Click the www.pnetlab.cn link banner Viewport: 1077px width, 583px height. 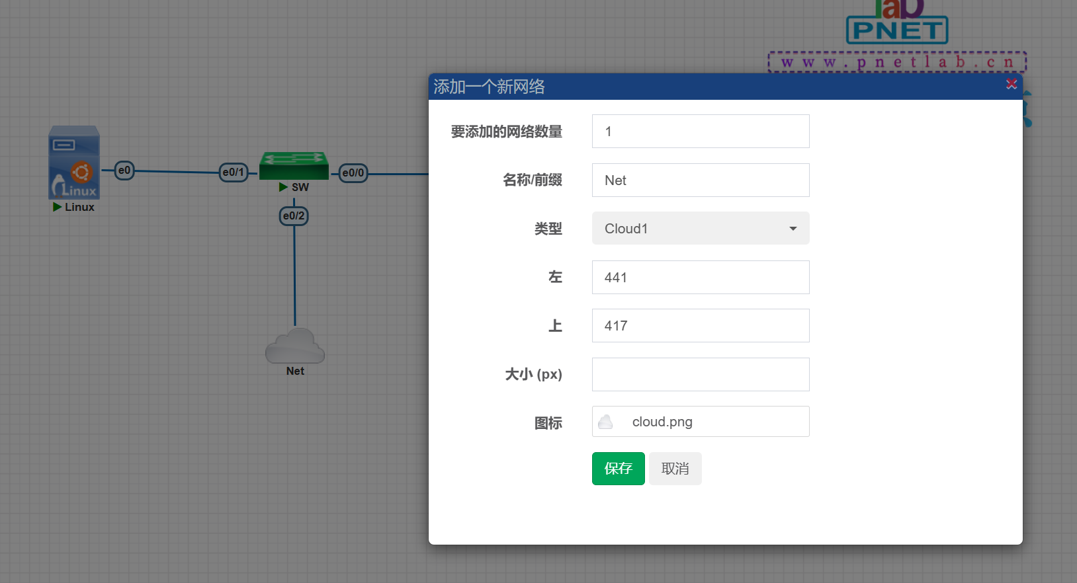click(897, 62)
